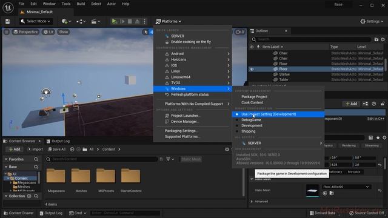Open the viewport hamburger options menu
388x218 pixels.
coord(7,32)
